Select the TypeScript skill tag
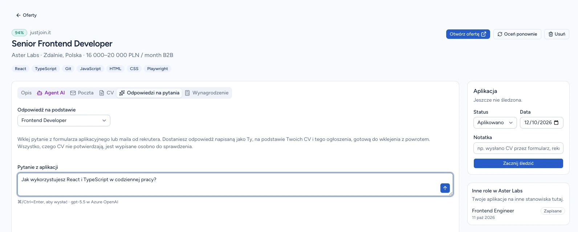 (46, 69)
